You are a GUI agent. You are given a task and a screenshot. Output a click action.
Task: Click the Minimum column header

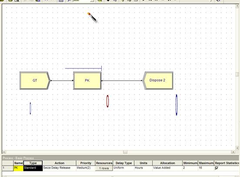190,163
